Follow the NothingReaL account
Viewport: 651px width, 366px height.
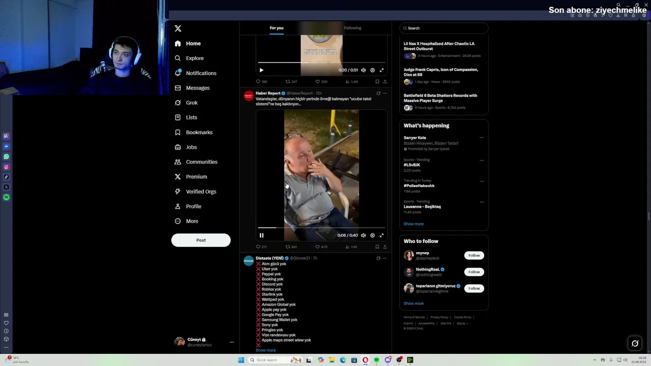tap(474, 272)
